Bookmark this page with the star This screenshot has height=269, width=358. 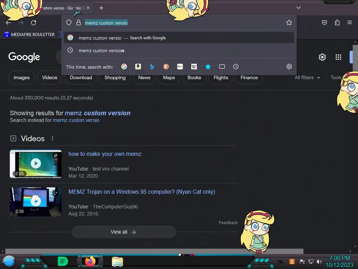tap(289, 22)
